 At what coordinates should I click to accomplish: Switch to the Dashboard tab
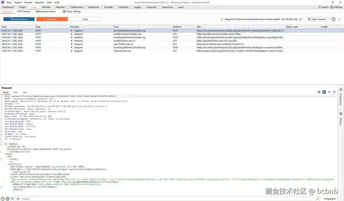click(8, 7)
